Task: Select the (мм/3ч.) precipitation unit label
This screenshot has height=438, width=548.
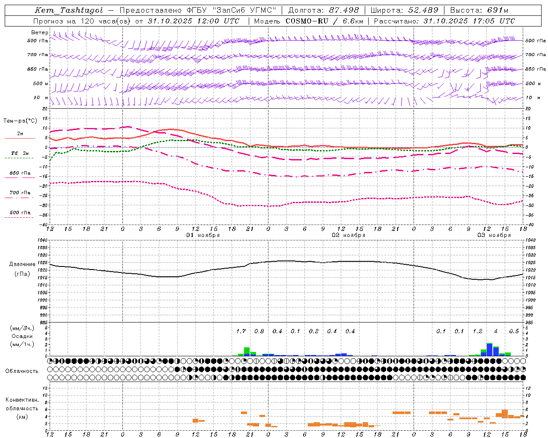Action: (x=22, y=328)
